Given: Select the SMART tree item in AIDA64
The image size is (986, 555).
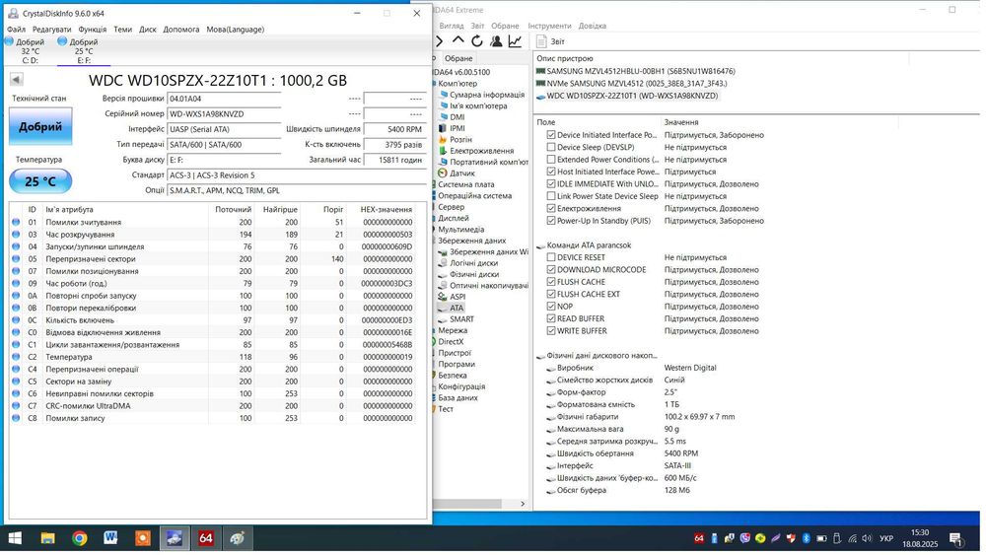Looking at the screenshot, I should pyautogui.click(x=461, y=319).
